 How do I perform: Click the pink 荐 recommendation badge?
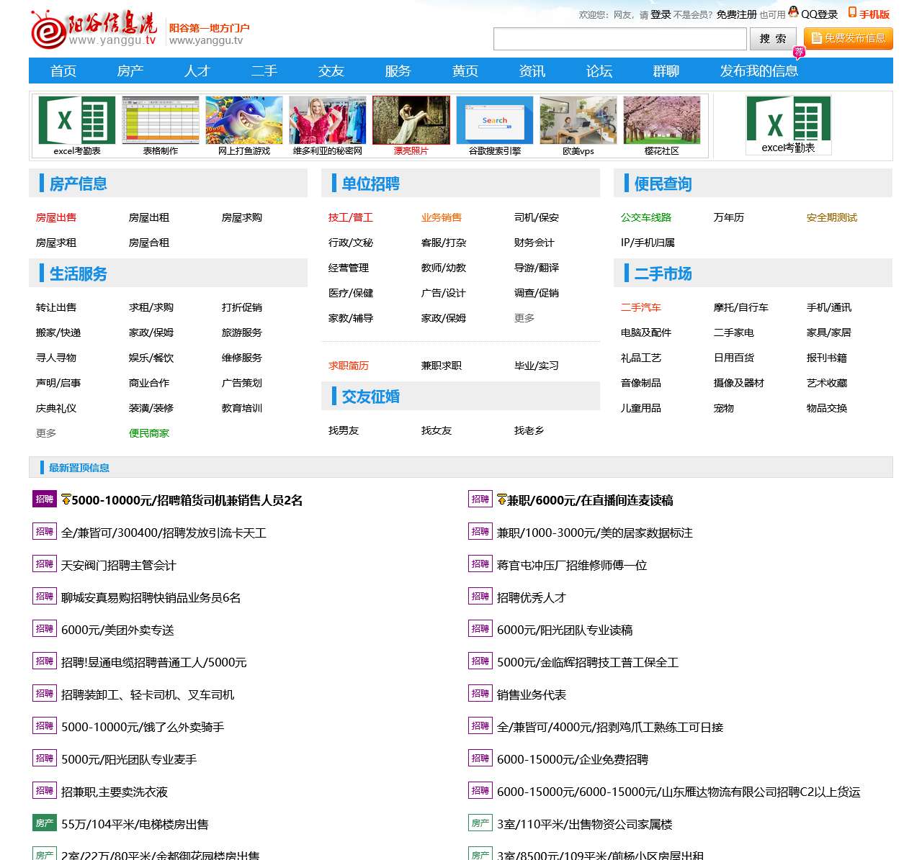coord(800,52)
